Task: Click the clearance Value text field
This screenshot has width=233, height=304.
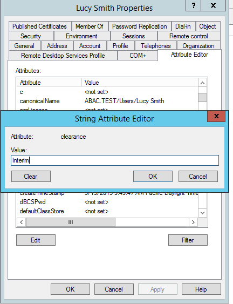Action: (115, 160)
